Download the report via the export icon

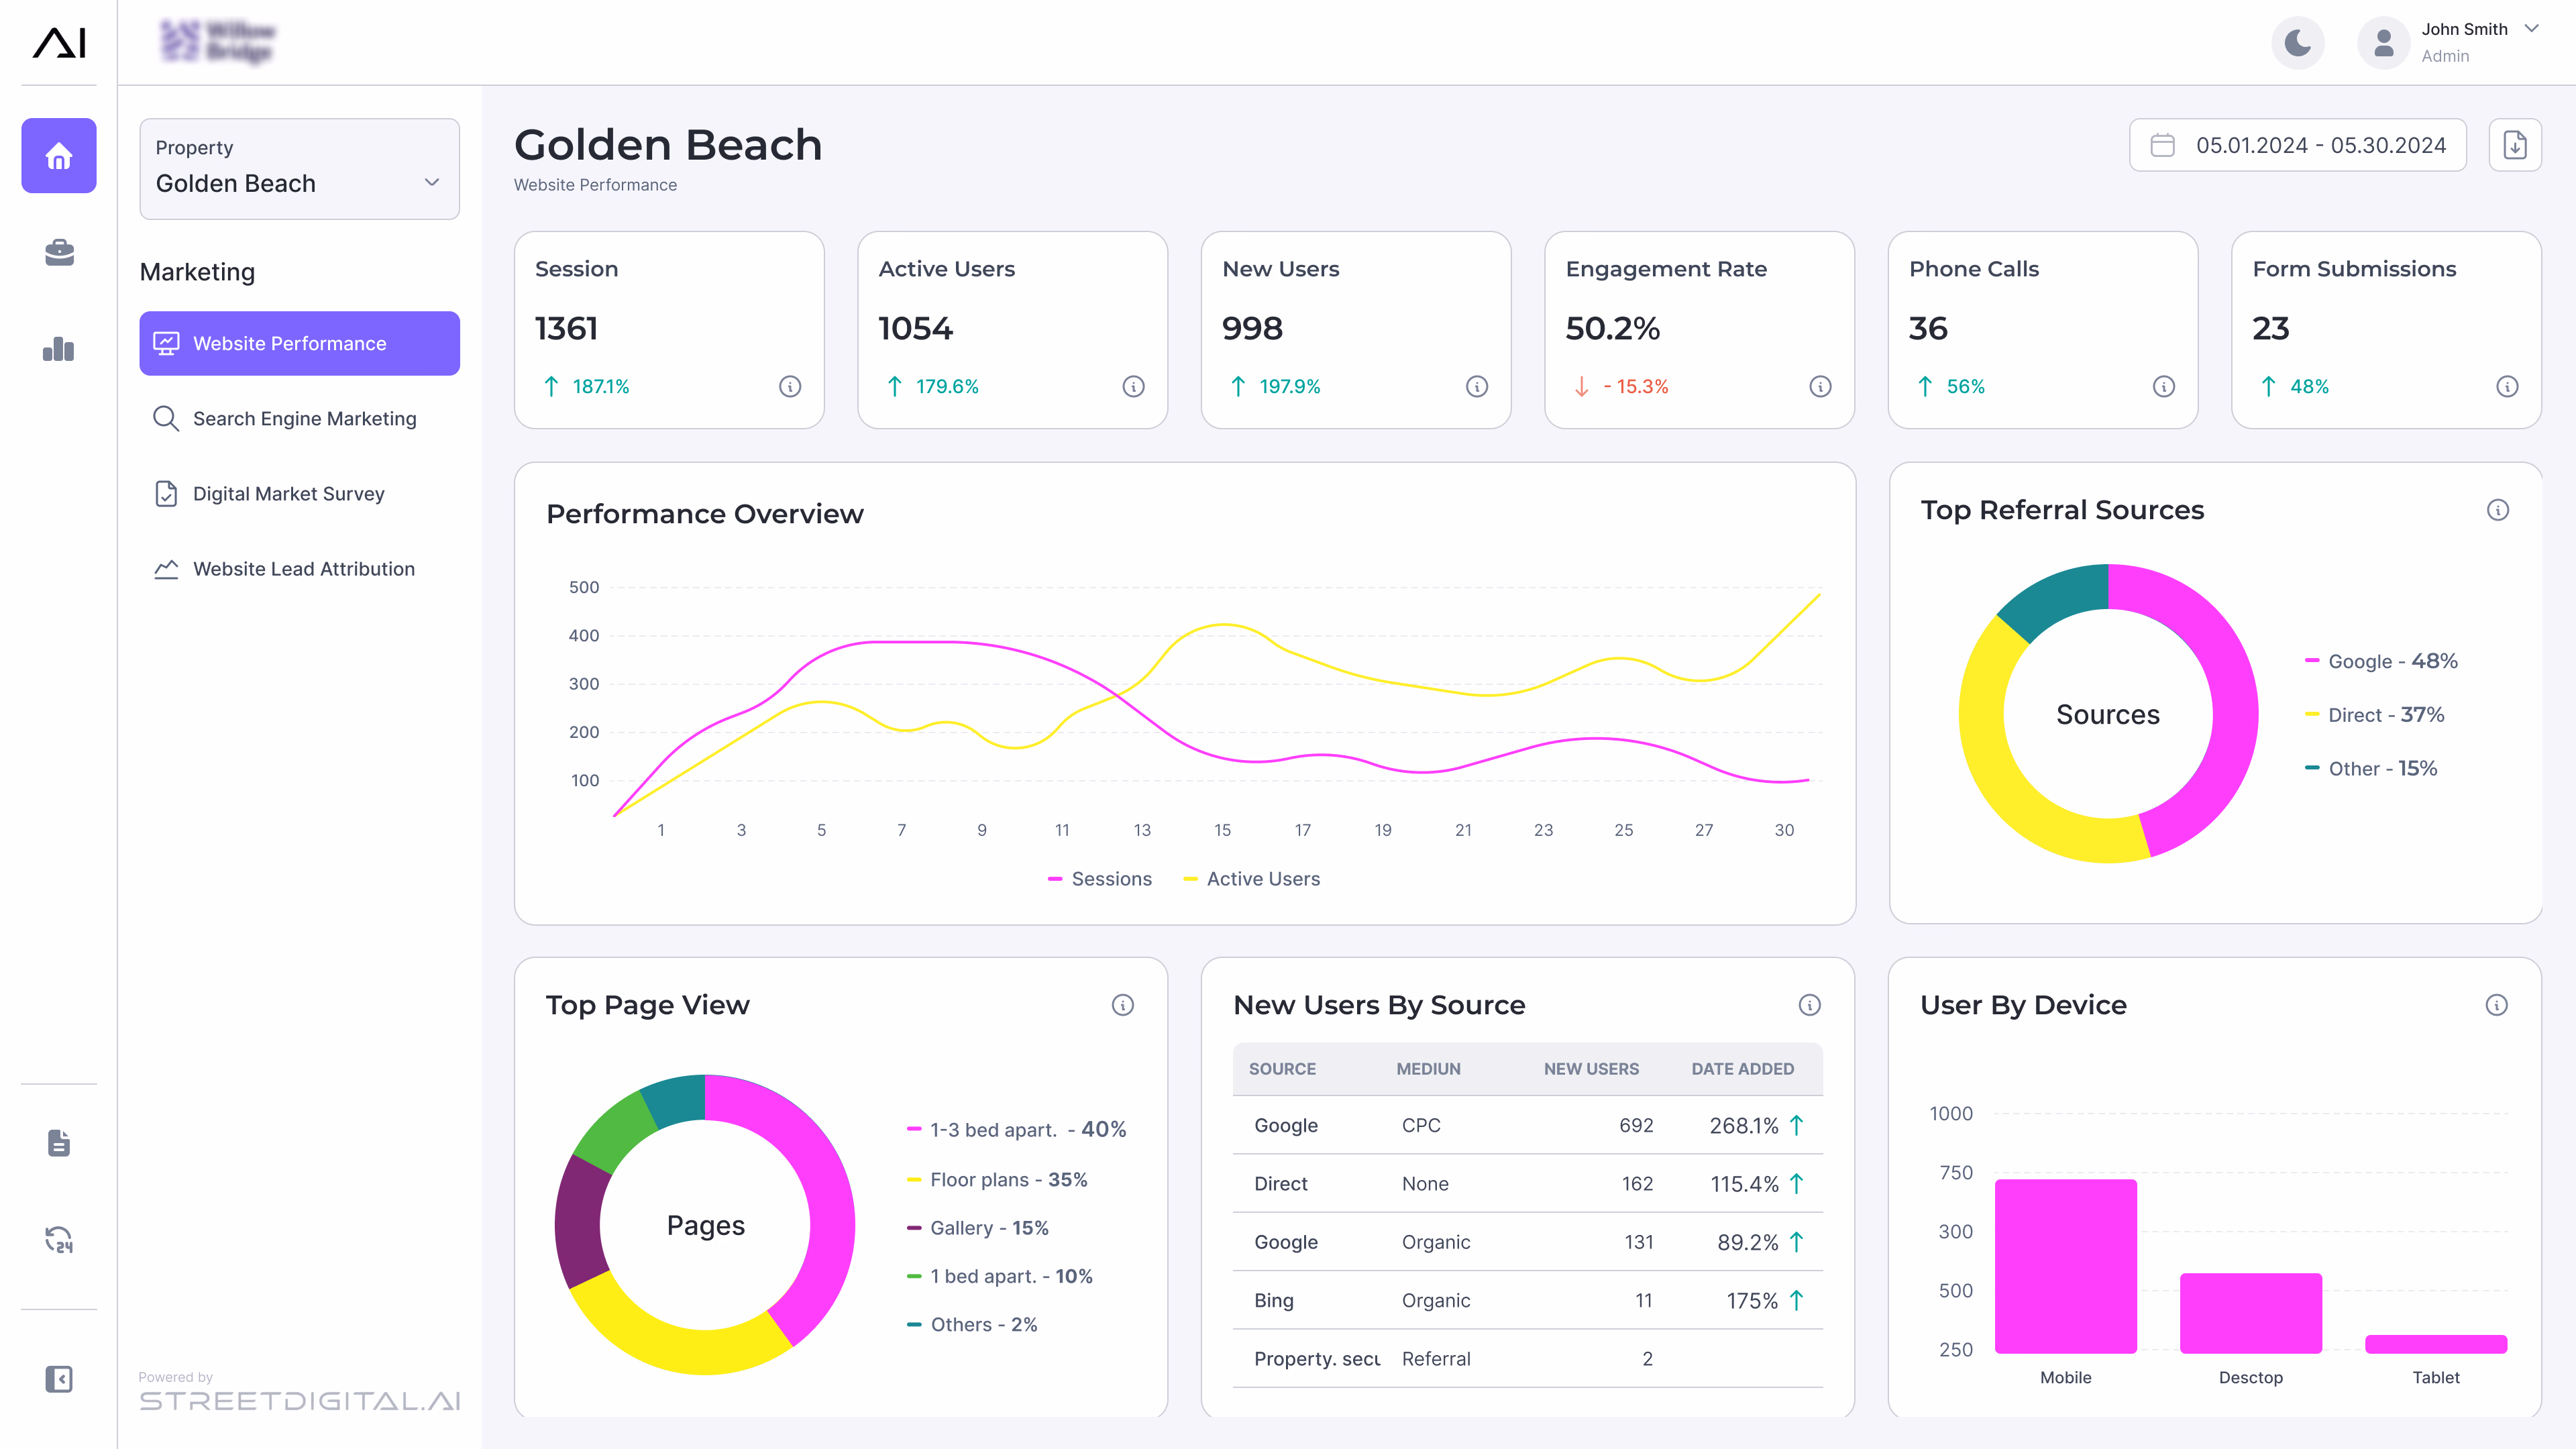coord(2515,145)
